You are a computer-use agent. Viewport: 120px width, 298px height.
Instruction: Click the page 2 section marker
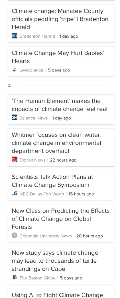tap(9, 85)
